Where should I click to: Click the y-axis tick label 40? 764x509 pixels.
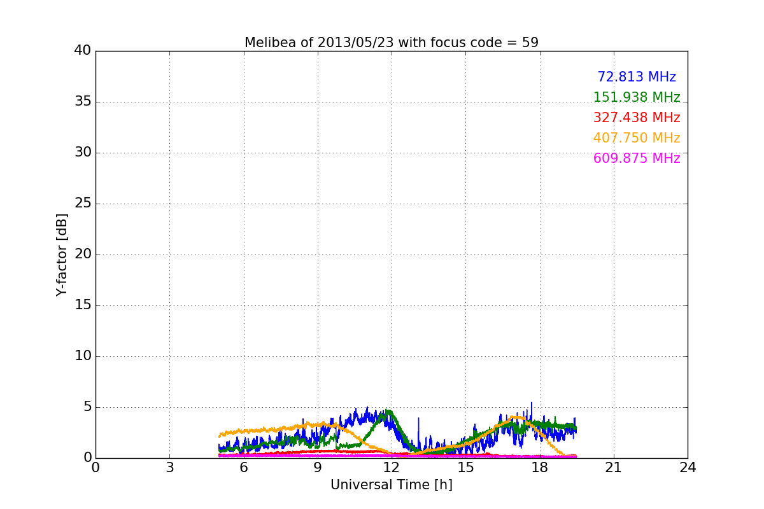83,50
